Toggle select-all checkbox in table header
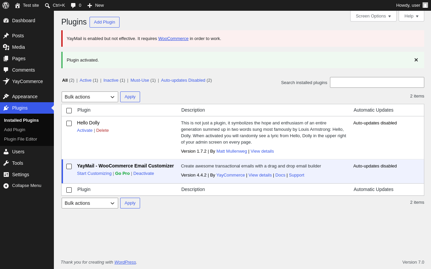The image size is (431, 269). [69, 111]
